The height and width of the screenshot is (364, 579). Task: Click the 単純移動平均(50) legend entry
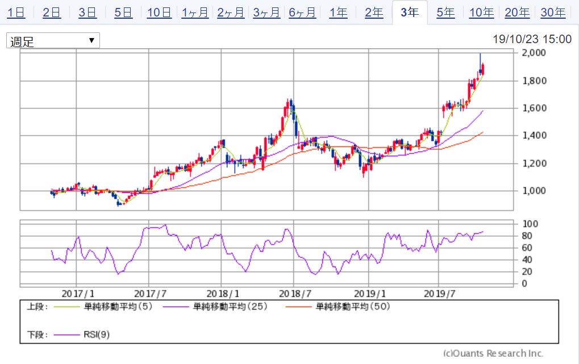click(x=338, y=307)
